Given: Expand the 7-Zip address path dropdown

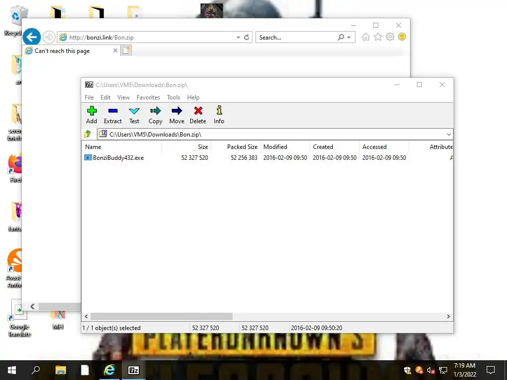Looking at the screenshot, I should coord(449,135).
